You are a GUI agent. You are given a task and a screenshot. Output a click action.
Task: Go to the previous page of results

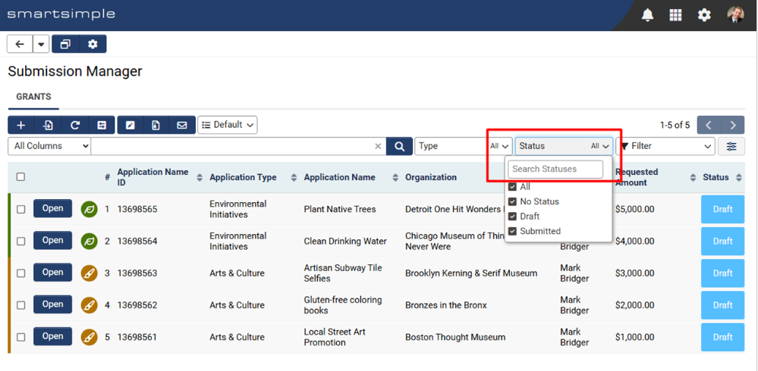pos(709,125)
